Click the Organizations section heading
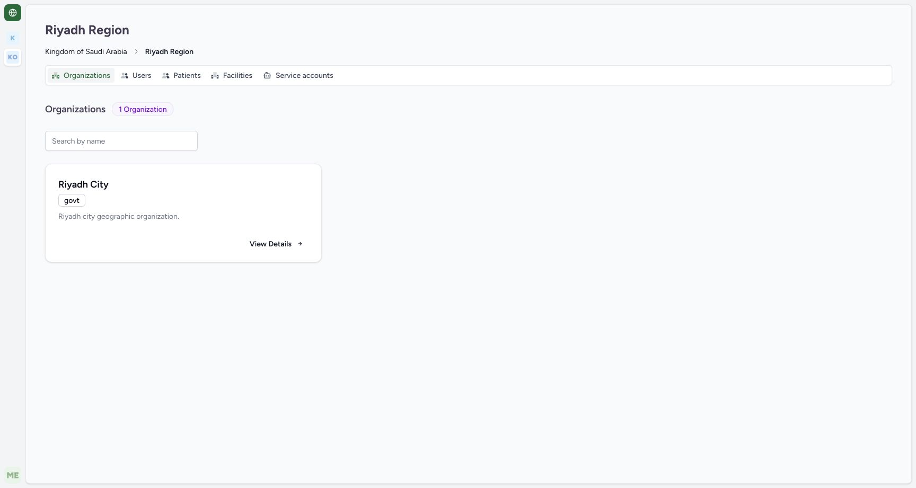 [x=75, y=109]
